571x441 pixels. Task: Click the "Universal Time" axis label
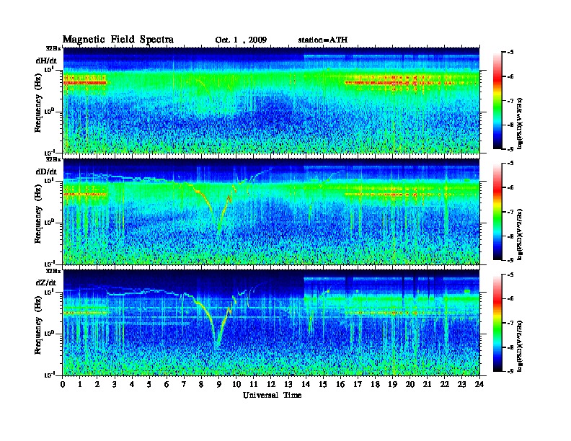point(272,395)
